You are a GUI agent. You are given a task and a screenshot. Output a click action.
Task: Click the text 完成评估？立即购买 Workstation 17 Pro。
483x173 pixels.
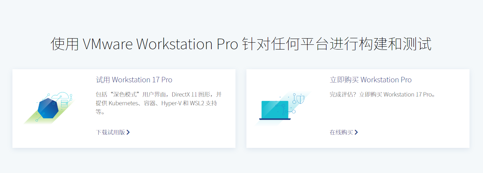(x=383, y=95)
